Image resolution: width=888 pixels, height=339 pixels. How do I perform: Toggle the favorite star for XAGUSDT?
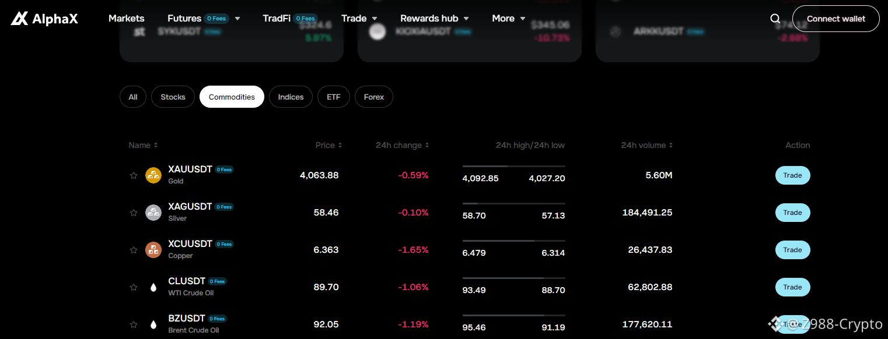pyautogui.click(x=134, y=213)
